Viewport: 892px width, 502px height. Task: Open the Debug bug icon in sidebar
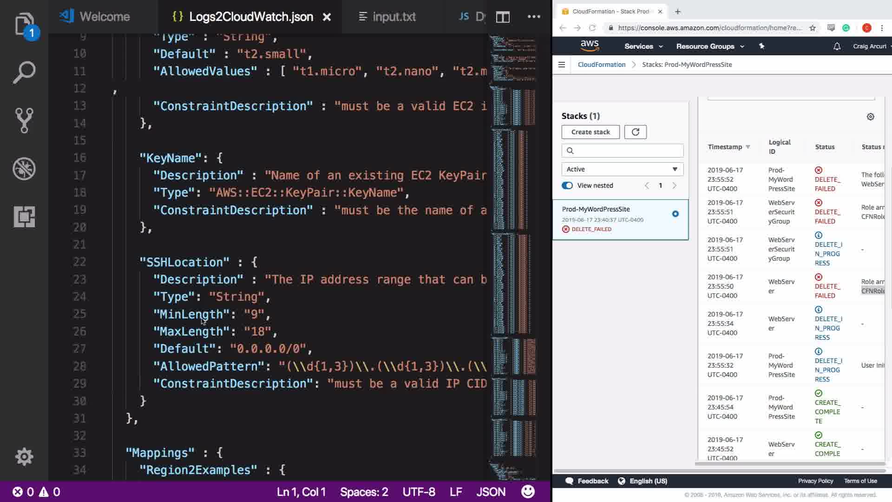tap(24, 169)
